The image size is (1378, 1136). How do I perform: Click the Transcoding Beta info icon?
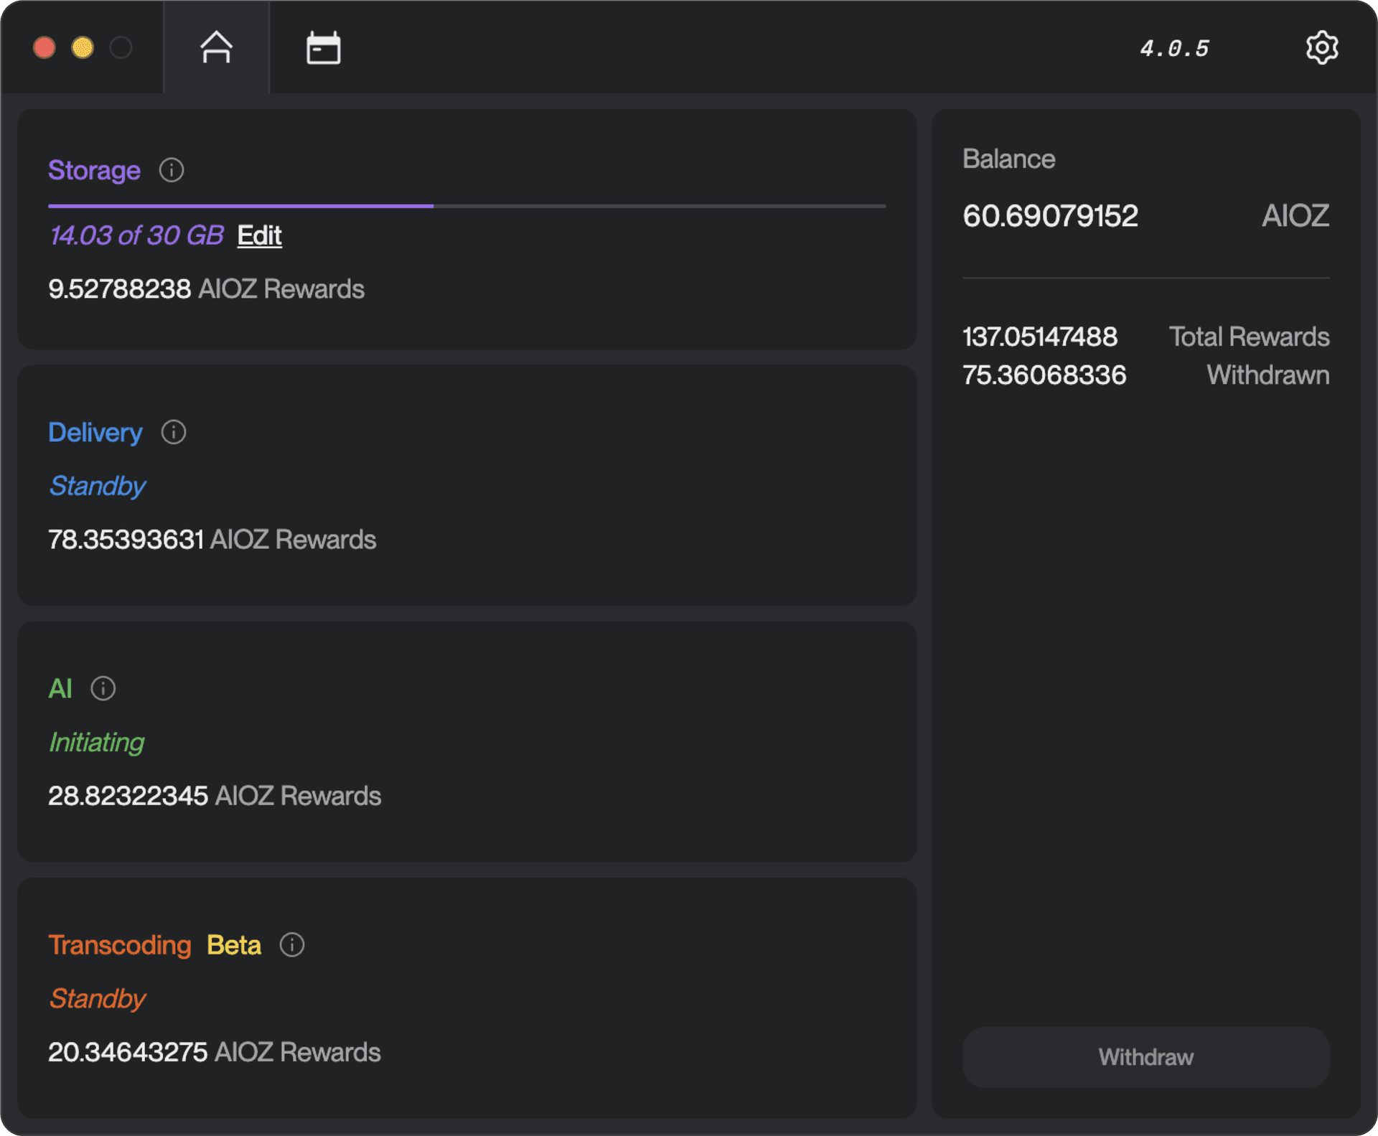click(291, 945)
